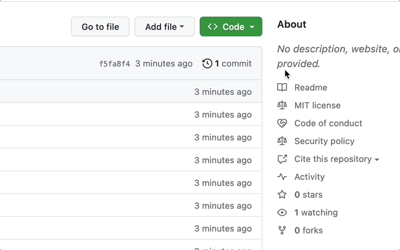Open the Code of conduct link
This screenshot has height=250, width=400.
328,123
